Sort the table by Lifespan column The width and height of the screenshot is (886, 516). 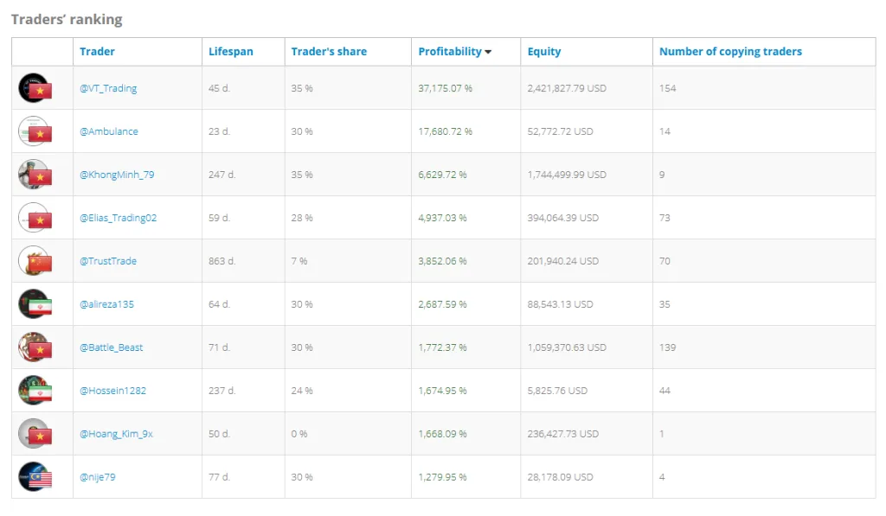[x=231, y=52]
